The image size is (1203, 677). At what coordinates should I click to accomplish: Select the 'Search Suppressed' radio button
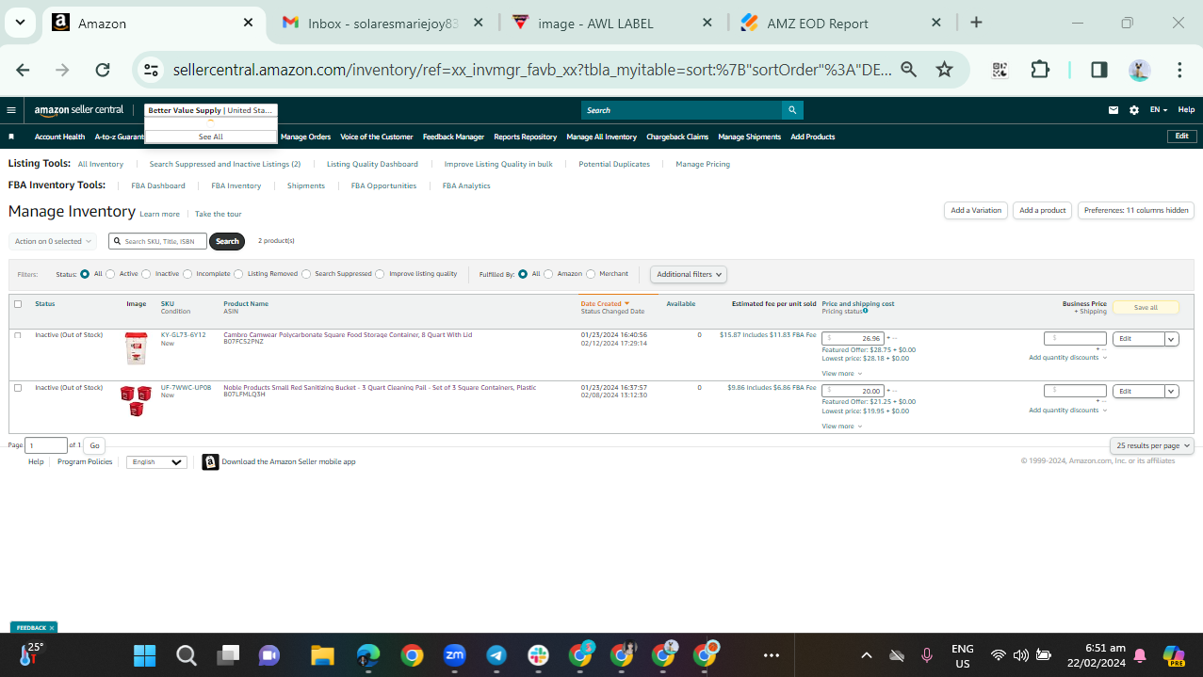(306, 274)
